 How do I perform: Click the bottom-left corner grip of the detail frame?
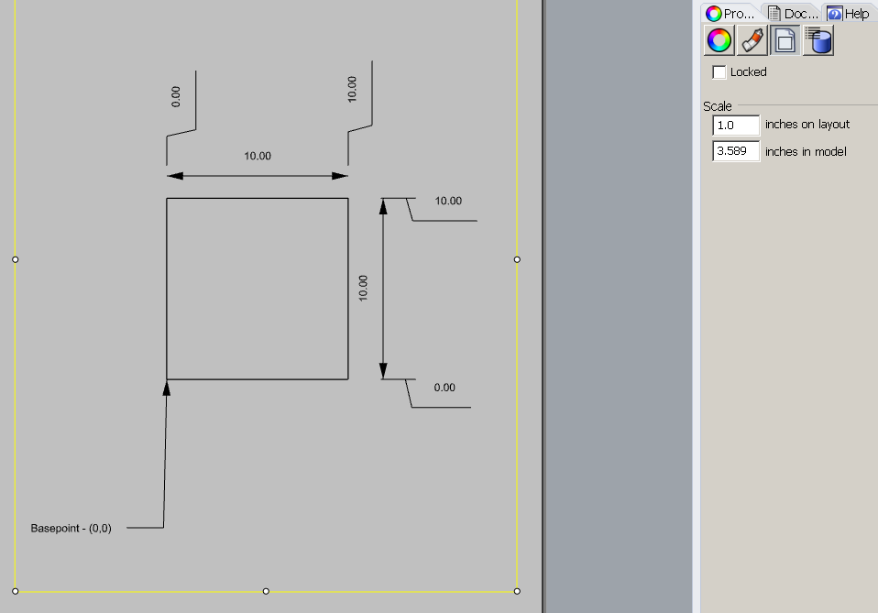(15, 591)
